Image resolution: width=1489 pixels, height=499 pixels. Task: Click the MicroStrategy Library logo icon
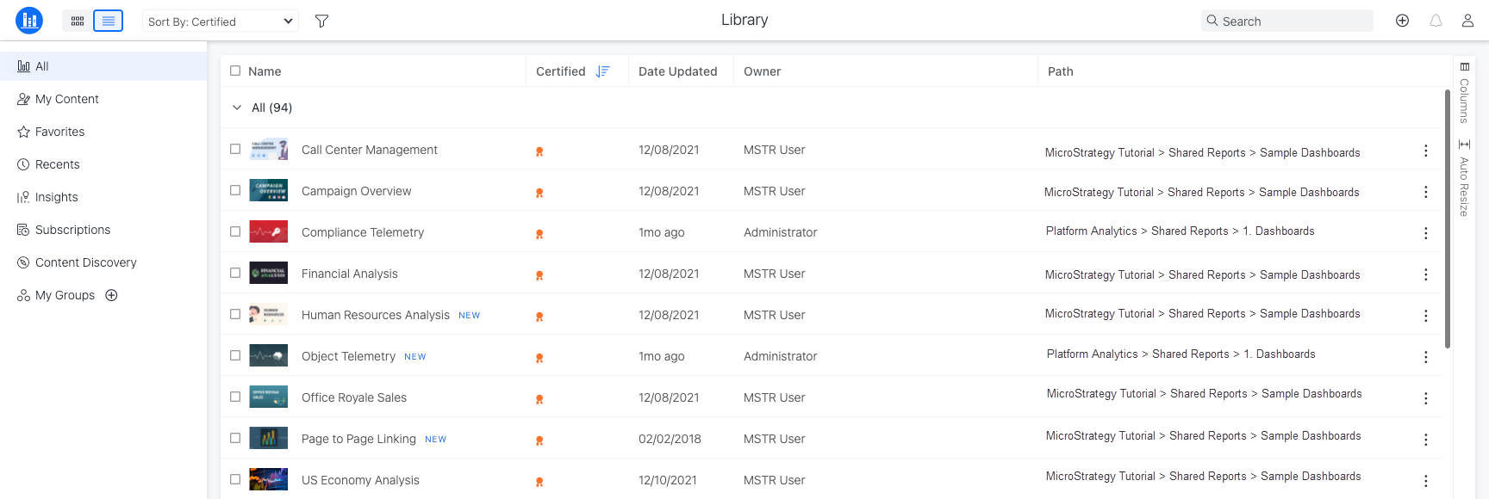tap(29, 21)
